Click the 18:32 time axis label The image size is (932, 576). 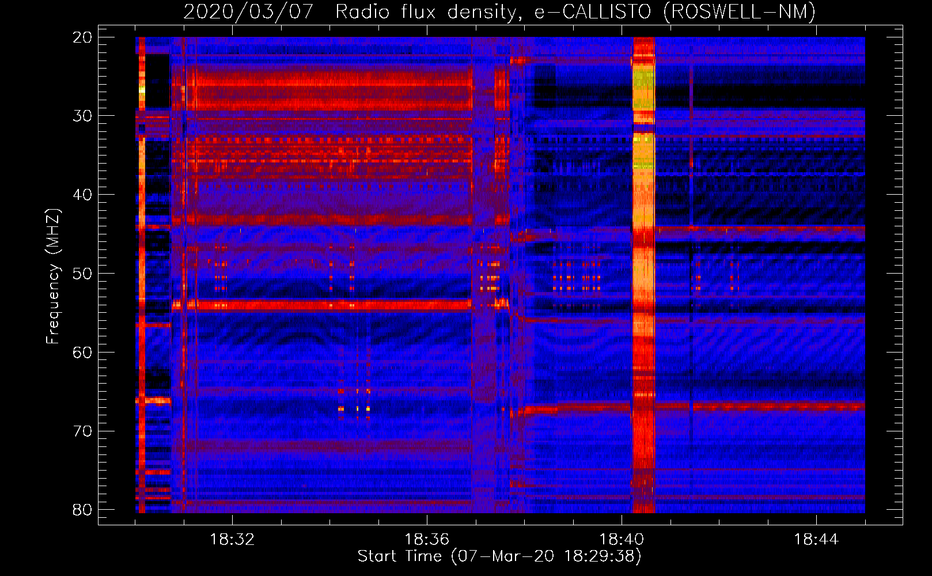point(232,540)
